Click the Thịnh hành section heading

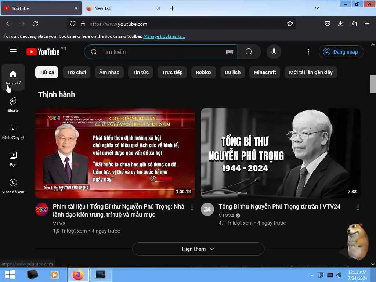(x=57, y=94)
